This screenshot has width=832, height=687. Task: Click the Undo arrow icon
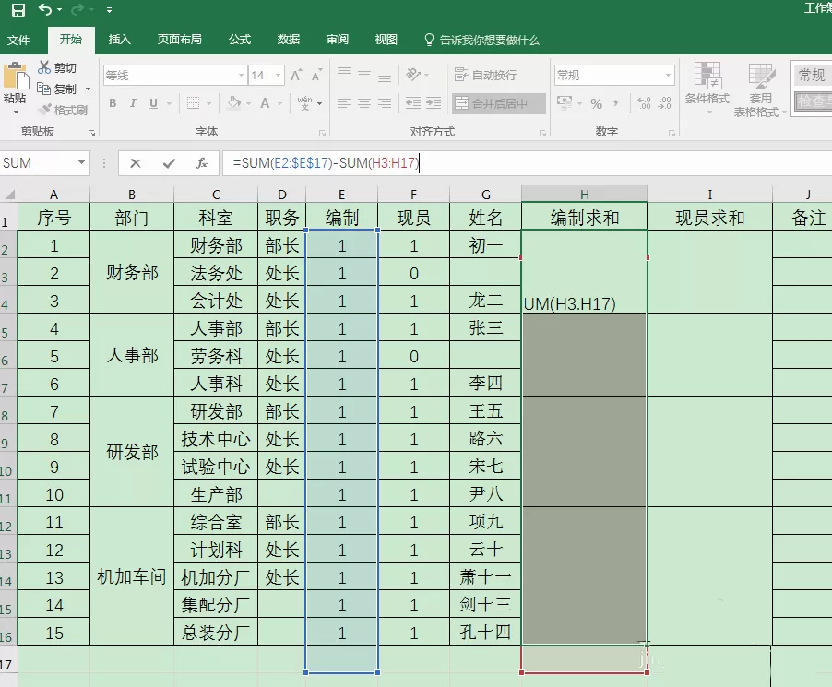tap(45, 9)
